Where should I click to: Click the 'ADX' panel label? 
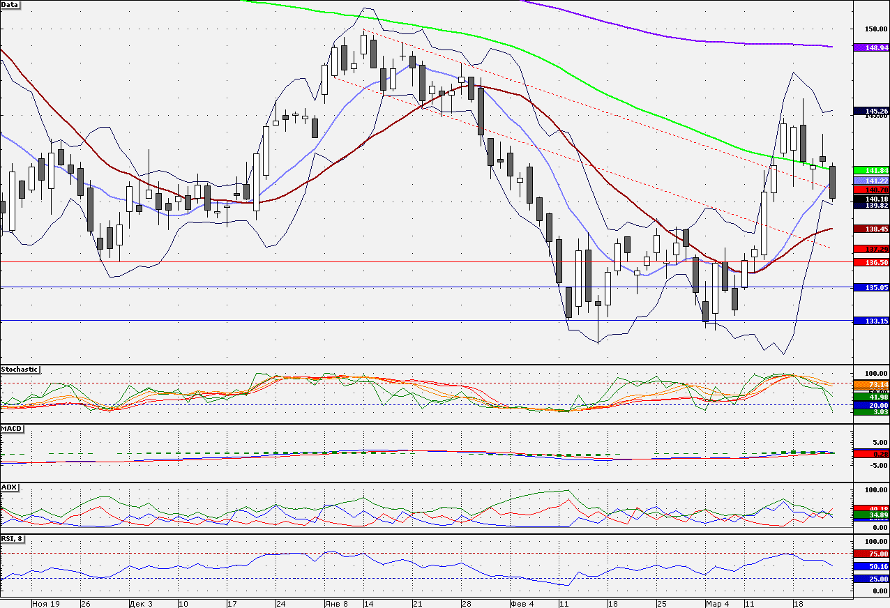click(9, 487)
